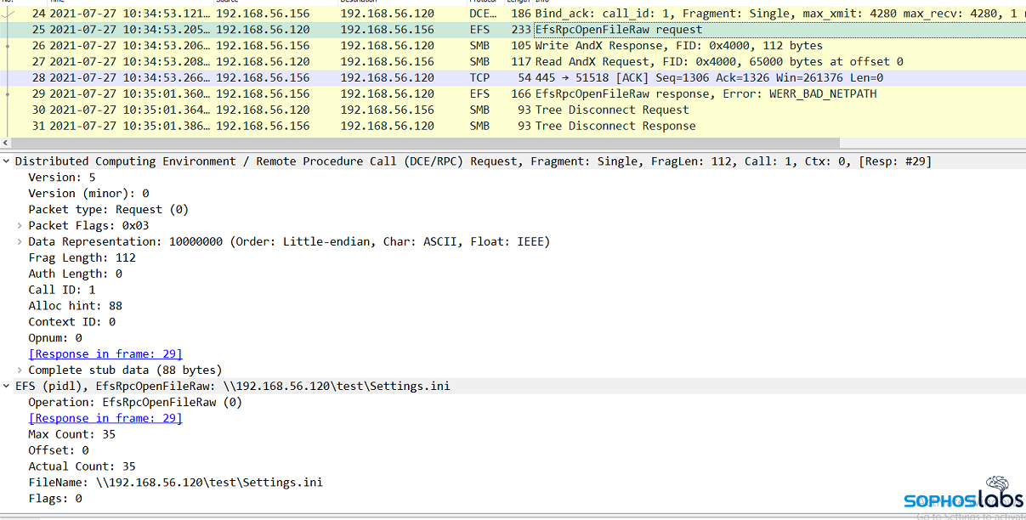The height and width of the screenshot is (520, 1026).
Task: Expand Complete stub data (88 bytes)
Action: (x=20, y=370)
